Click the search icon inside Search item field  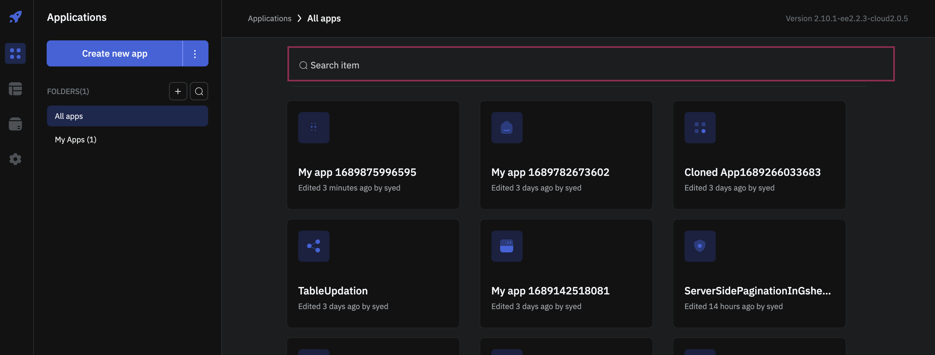tap(303, 65)
